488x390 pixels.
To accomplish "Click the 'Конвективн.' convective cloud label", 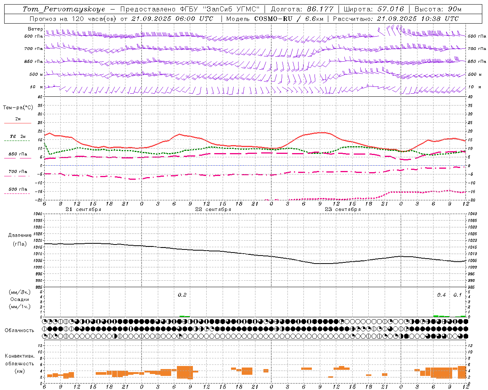I will [x=20, y=356].
